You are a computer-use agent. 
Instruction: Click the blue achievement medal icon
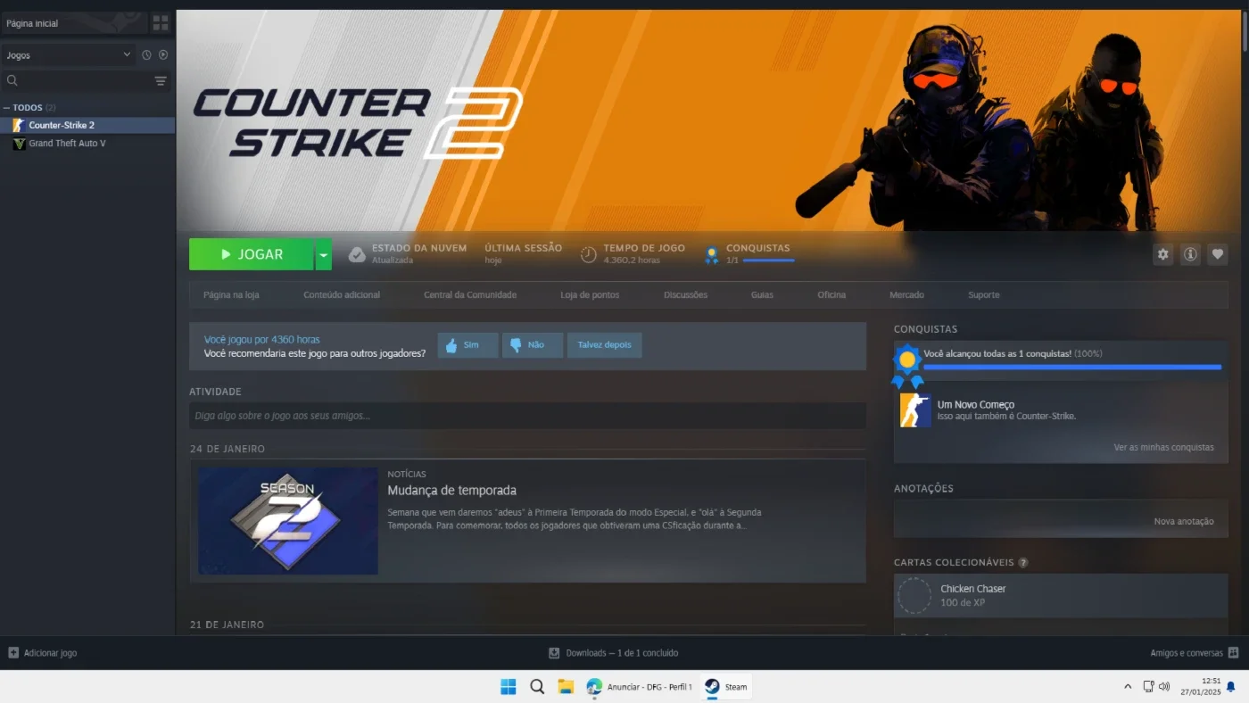coord(907,366)
